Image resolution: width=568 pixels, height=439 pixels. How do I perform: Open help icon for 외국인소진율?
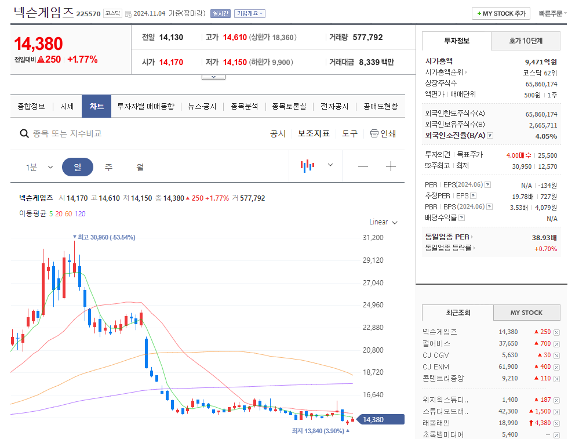tap(490, 136)
